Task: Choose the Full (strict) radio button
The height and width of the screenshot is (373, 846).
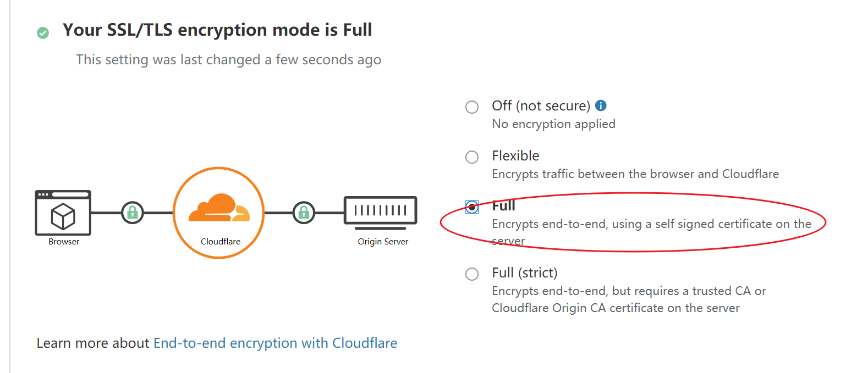Action: (472, 274)
